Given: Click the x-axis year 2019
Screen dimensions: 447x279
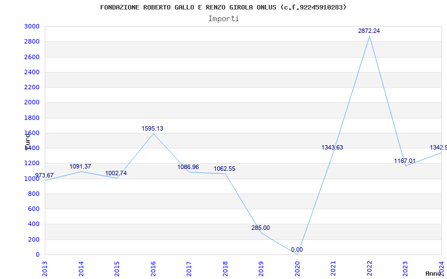Looking at the screenshot, I should pyautogui.click(x=261, y=268).
